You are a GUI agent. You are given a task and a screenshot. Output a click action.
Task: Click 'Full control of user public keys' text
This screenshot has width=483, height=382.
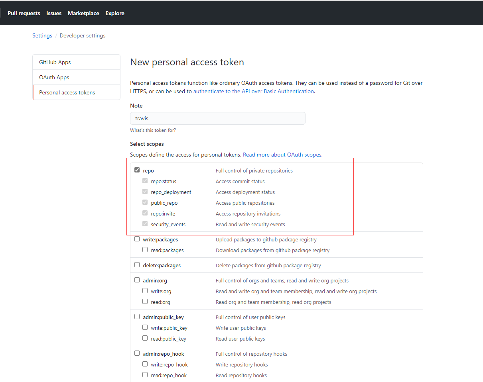(x=250, y=317)
